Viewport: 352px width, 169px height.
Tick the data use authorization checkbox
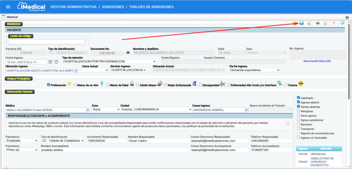[x=288, y=123]
